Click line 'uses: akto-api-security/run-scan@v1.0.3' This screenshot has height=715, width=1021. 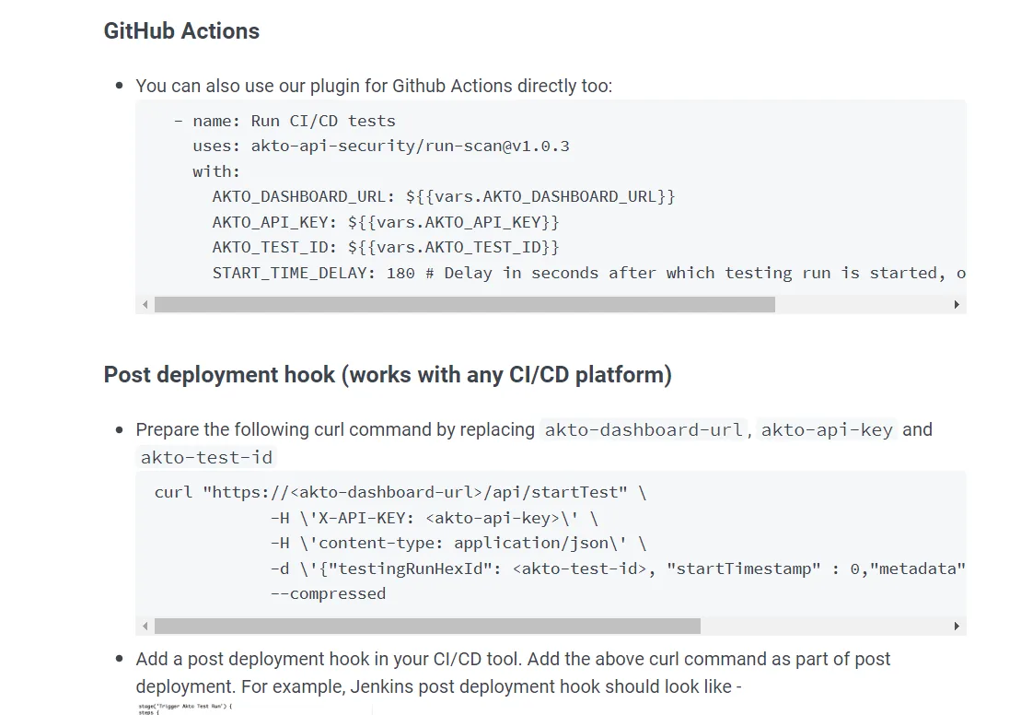381,146
